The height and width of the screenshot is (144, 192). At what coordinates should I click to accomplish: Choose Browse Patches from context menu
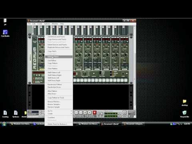point(59,102)
